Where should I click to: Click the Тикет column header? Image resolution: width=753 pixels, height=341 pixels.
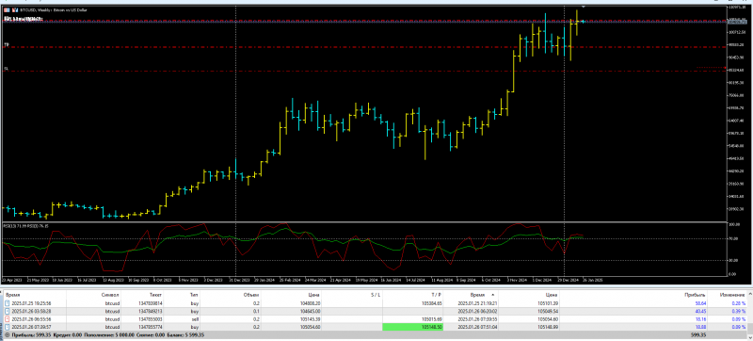[x=154, y=295]
